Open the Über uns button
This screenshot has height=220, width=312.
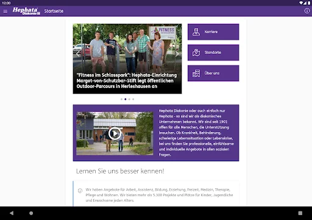[213, 73]
